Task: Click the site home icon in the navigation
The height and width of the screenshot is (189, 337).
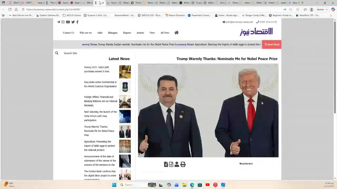Action: [176, 33]
